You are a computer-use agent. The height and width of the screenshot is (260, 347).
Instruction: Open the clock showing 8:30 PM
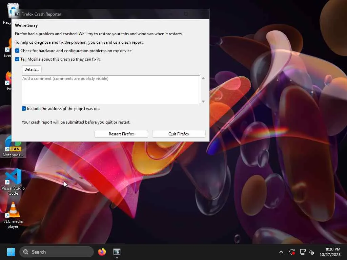point(330,252)
